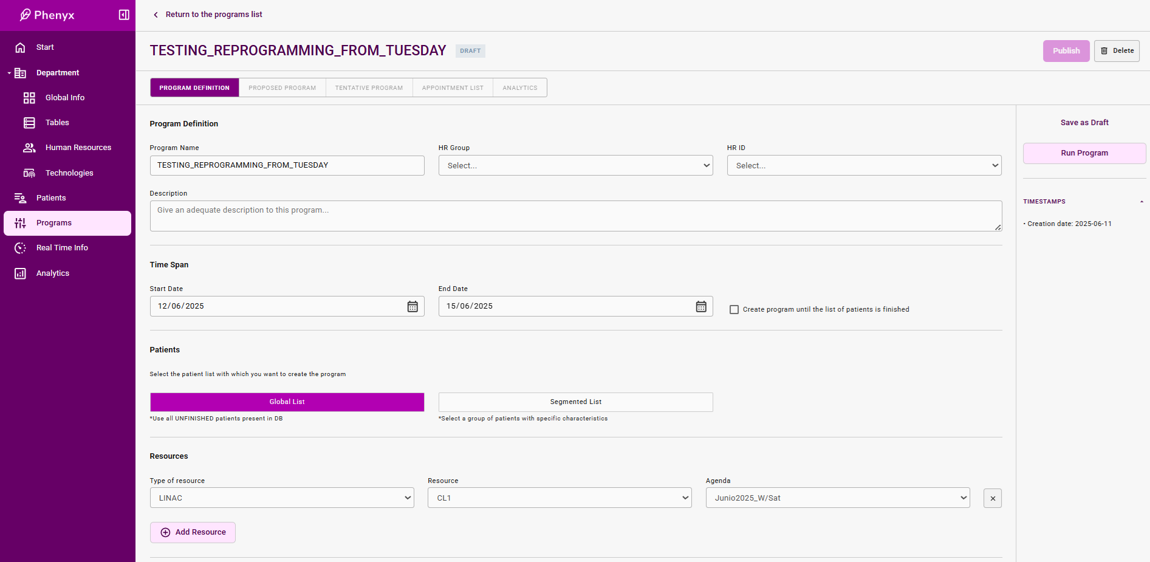Switch to Segmented List patient option

[x=575, y=402]
